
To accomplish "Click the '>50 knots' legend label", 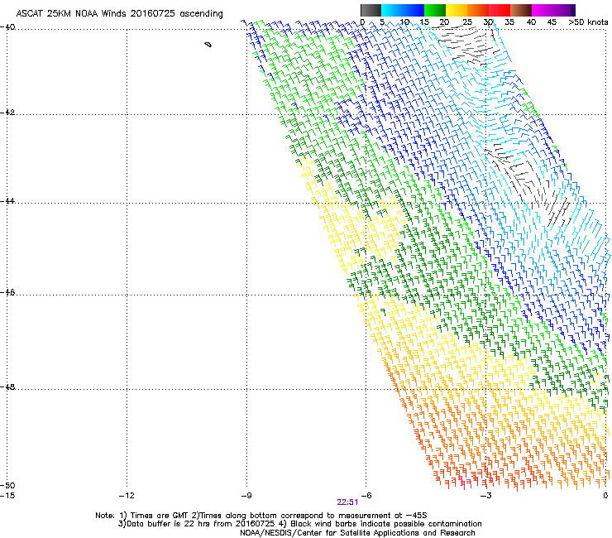I will (588, 22).
